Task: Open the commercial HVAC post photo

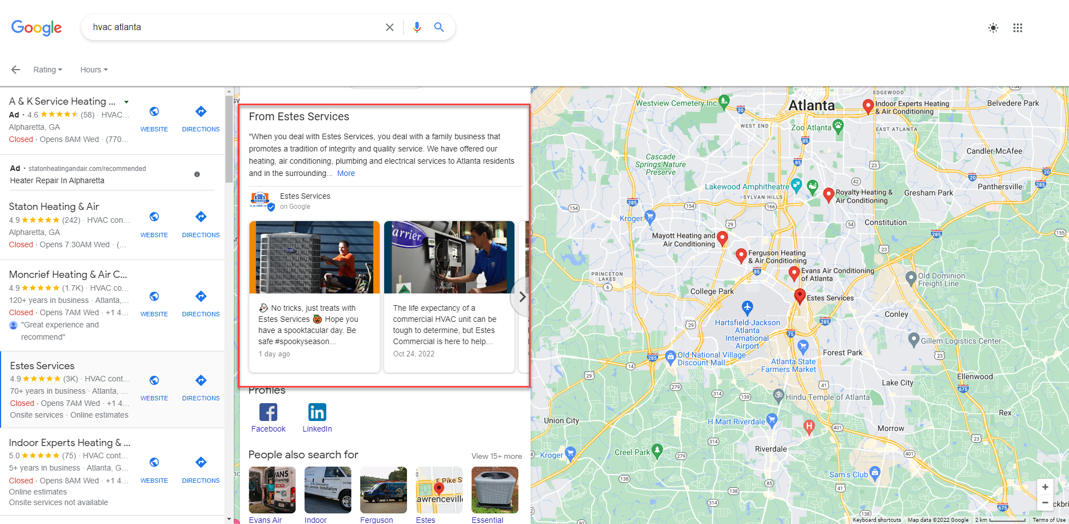Action: [x=449, y=257]
